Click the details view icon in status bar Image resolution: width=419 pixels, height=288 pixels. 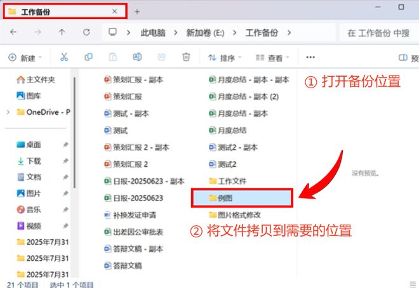click(x=413, y=284)
